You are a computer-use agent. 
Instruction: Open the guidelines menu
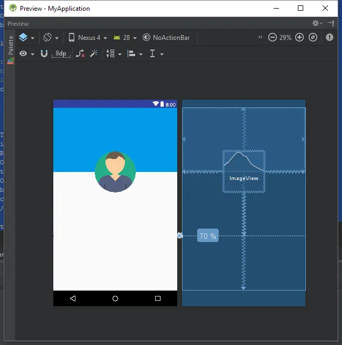click(156, 54)
